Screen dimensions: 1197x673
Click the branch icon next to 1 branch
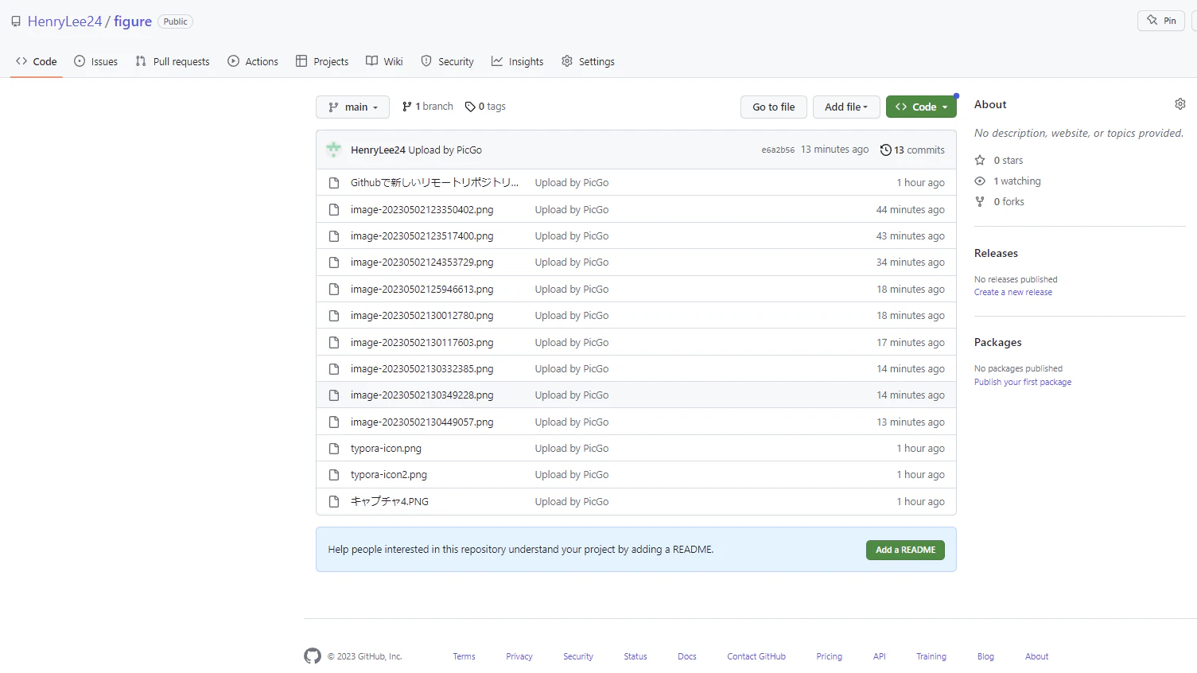(x=407, y=107)
